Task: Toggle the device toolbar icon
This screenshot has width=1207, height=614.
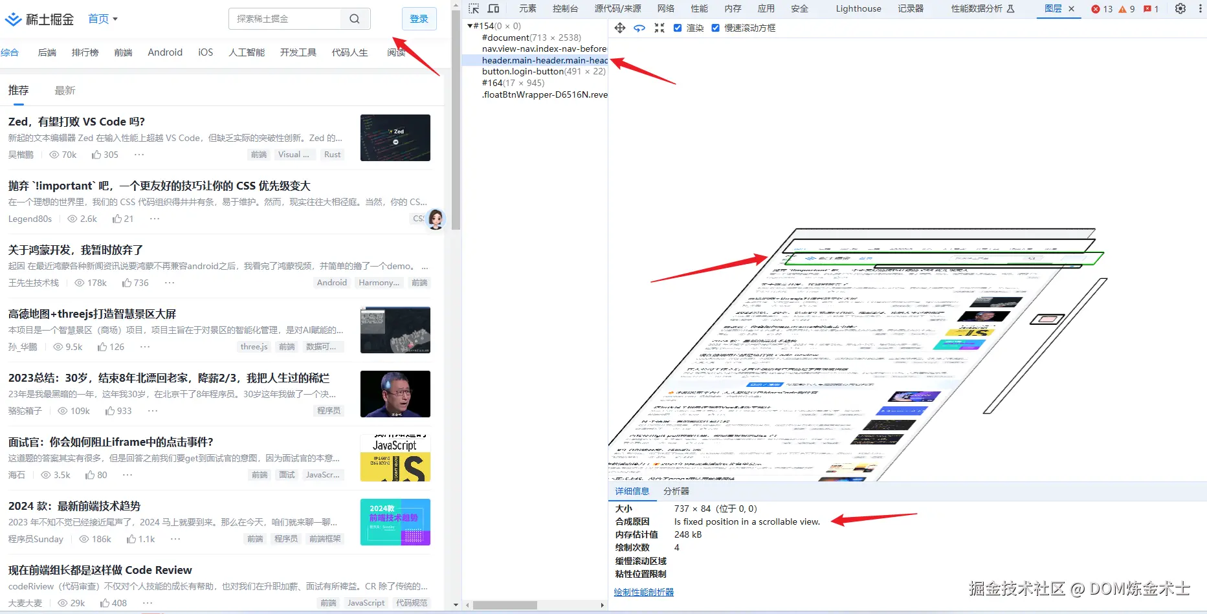Action: [x=493, y=8]
